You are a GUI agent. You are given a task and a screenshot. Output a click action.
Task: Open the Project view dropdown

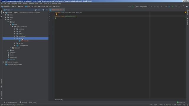pyautogui.click(x=8, y=10)
